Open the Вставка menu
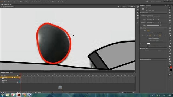This screenshot has width=173, height=97. click(22, 2)
